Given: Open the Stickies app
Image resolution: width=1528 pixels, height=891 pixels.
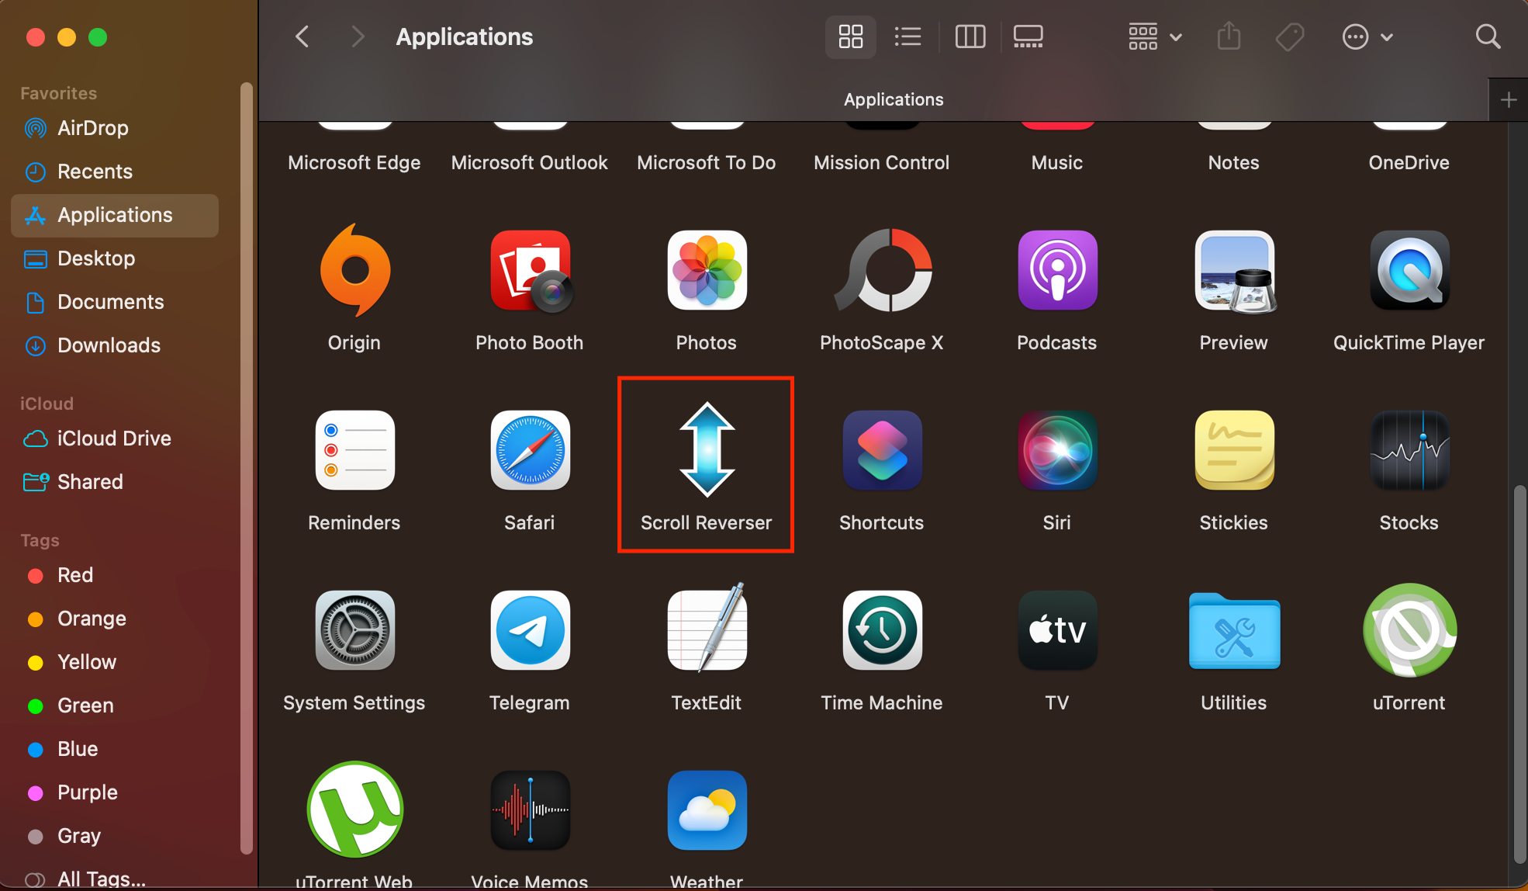Looking at the screenshot, I should pos(1234,450).
